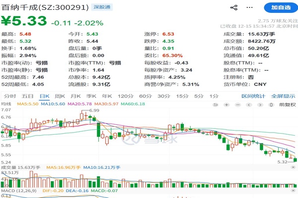Screen dimensions: 298x198
Task: Select the 周K tab
Action: (60, 96)
